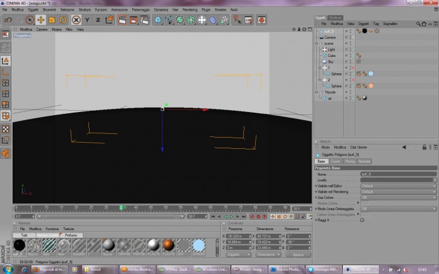This screenshot has width=439, height=274.
Task: Add a Cube primitive object
Action: tap(158, 20)
